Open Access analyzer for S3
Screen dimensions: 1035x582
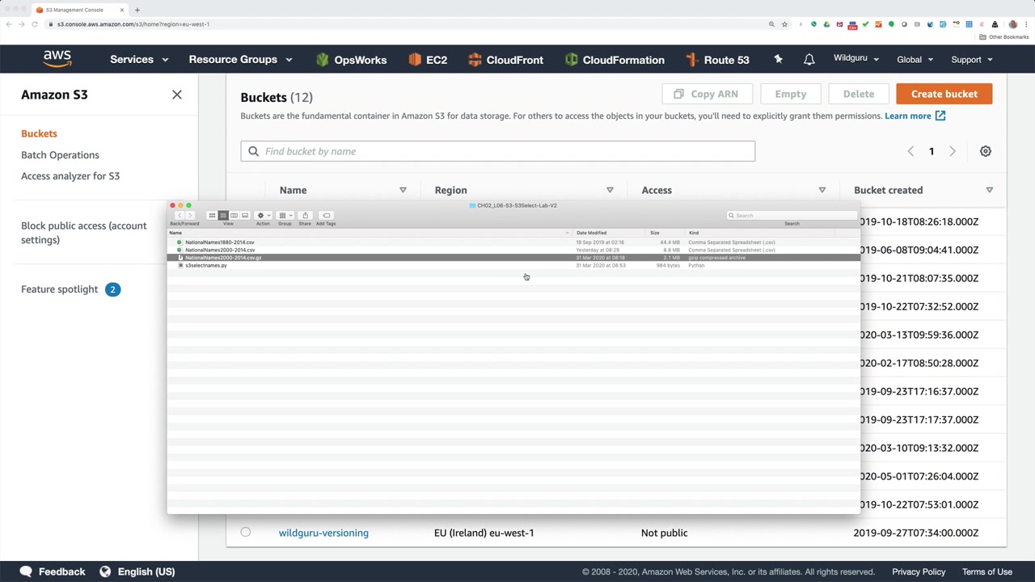70,175
